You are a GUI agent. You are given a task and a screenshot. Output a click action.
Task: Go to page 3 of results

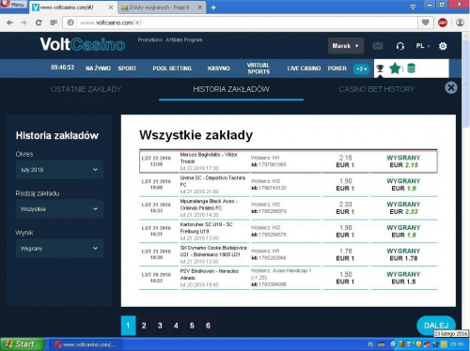[160, 326]
